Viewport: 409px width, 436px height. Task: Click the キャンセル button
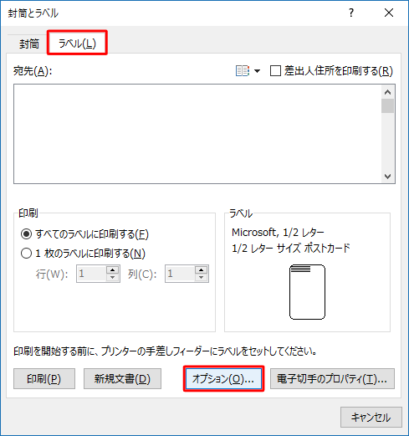[371, 418]
